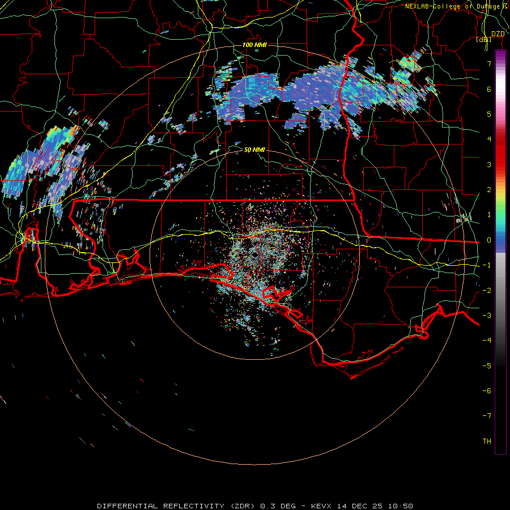Screen dimensions: 510x510
Task: Click the -6 value on the color scale
Action: (487, 391)
